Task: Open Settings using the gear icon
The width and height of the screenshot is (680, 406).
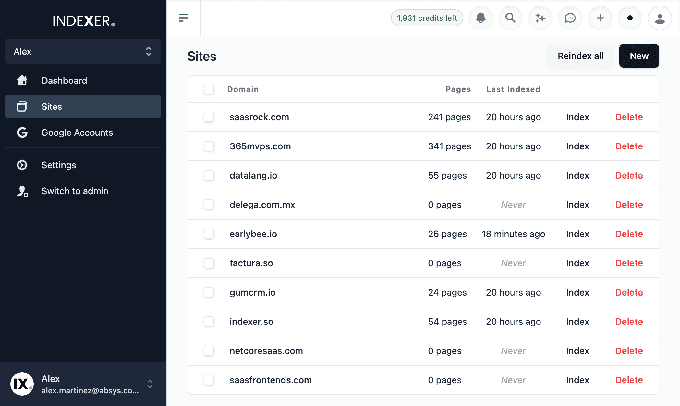Action: [22, 165]
